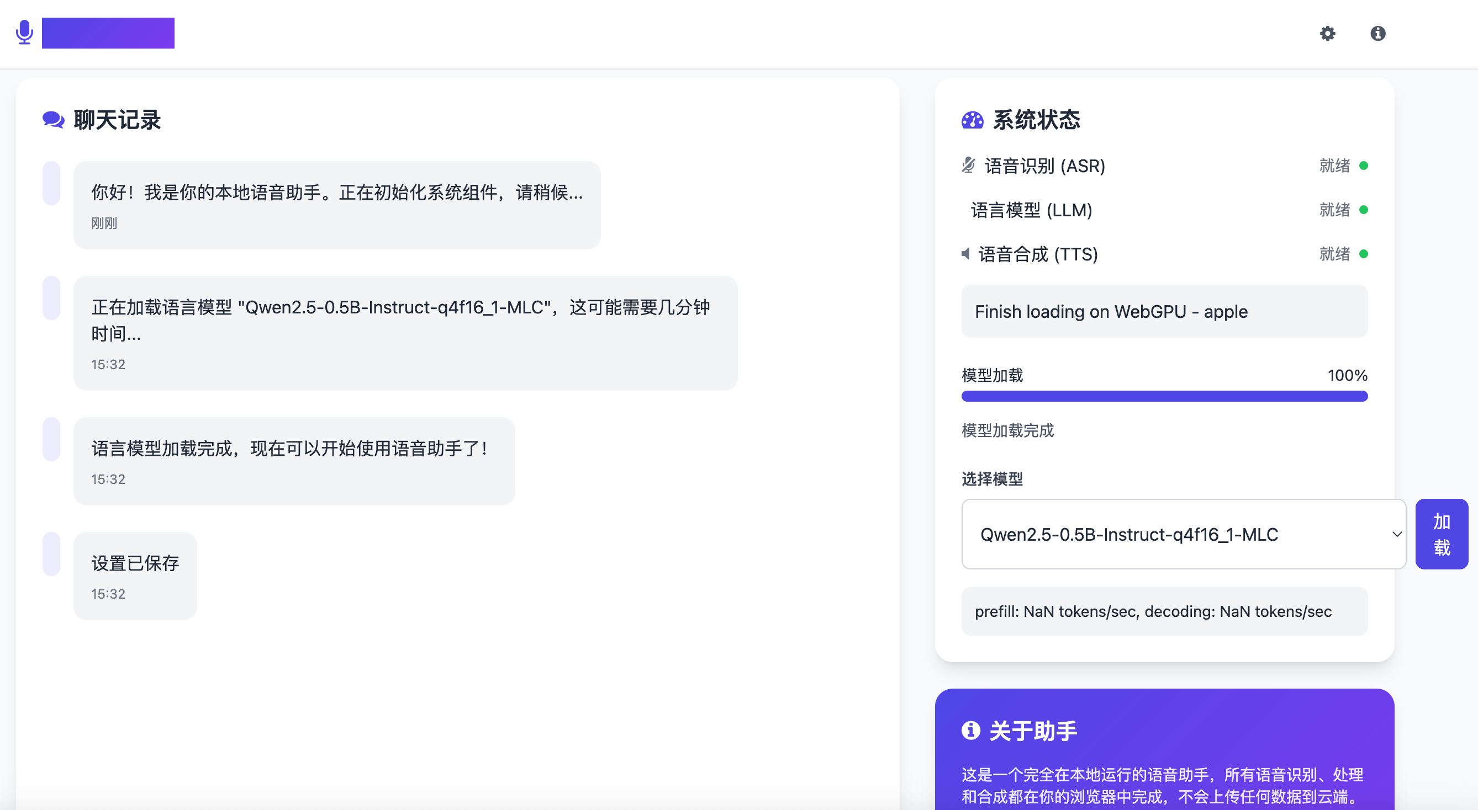The image size is (1478, 810).
Task: Click the 正在加载语言模型 message bubble
Action: [x=405, y=333]
